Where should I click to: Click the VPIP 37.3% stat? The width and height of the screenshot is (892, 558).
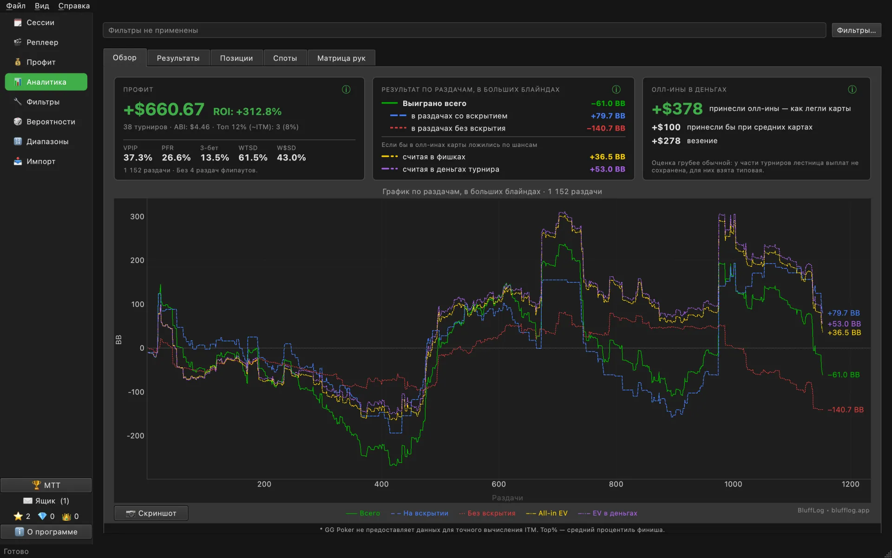138,153
